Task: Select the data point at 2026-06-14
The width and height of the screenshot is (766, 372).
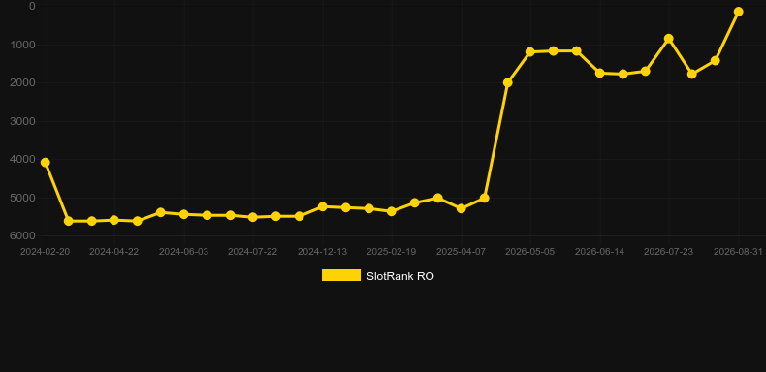Action: 600,73
